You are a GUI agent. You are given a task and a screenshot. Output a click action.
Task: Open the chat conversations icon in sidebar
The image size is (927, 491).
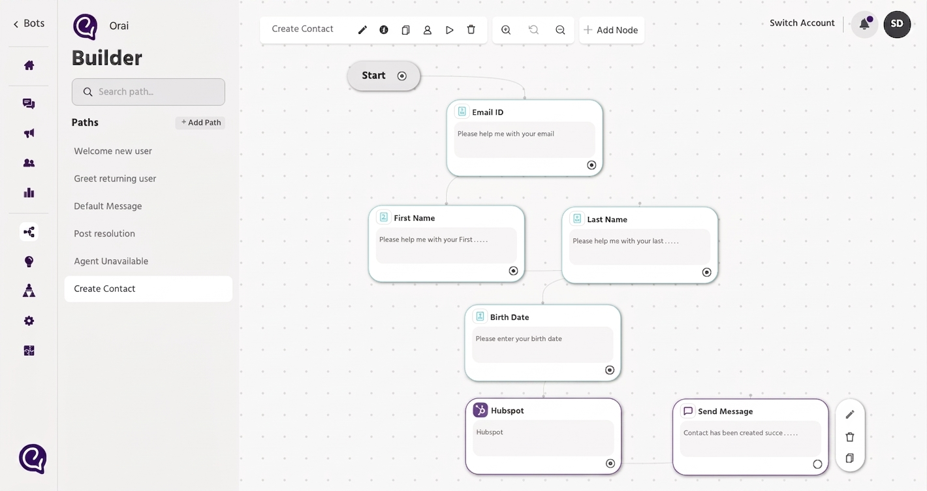(29, 104)
